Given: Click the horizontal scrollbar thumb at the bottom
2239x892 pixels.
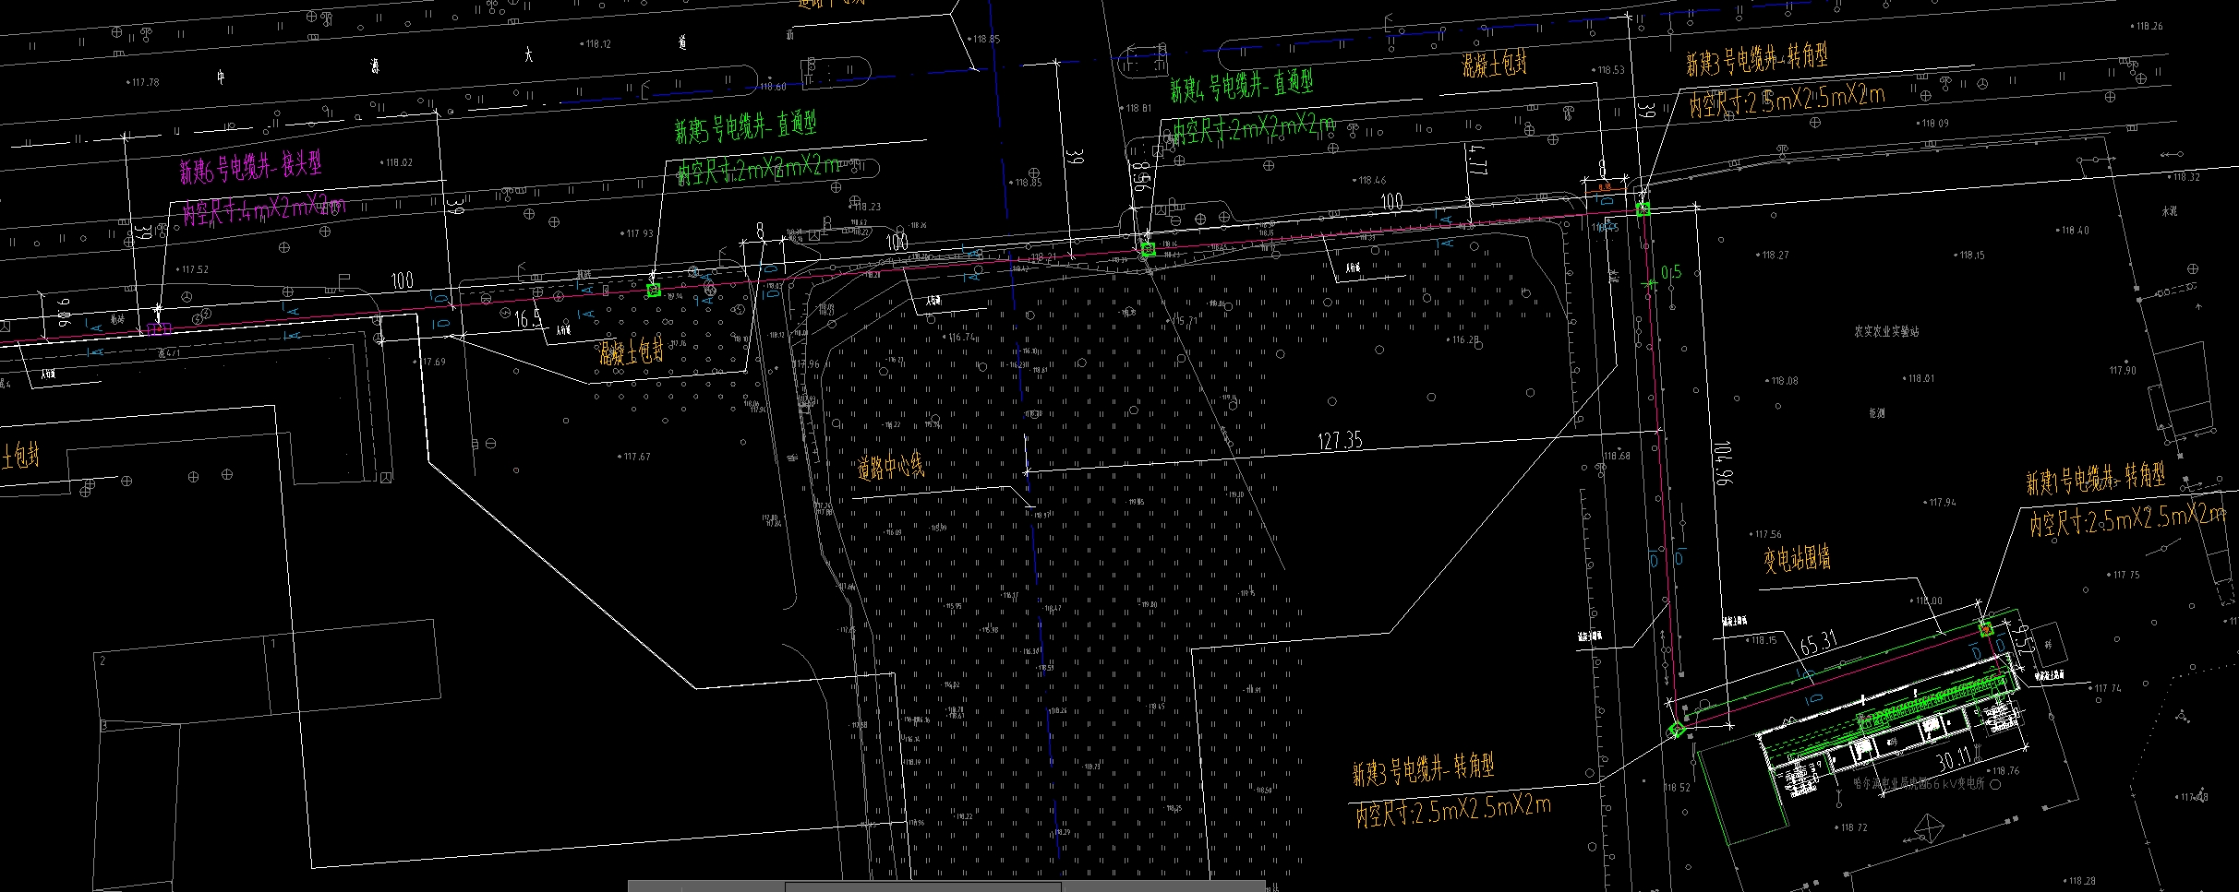Looking at the screenshot, I should coord(923,886).
